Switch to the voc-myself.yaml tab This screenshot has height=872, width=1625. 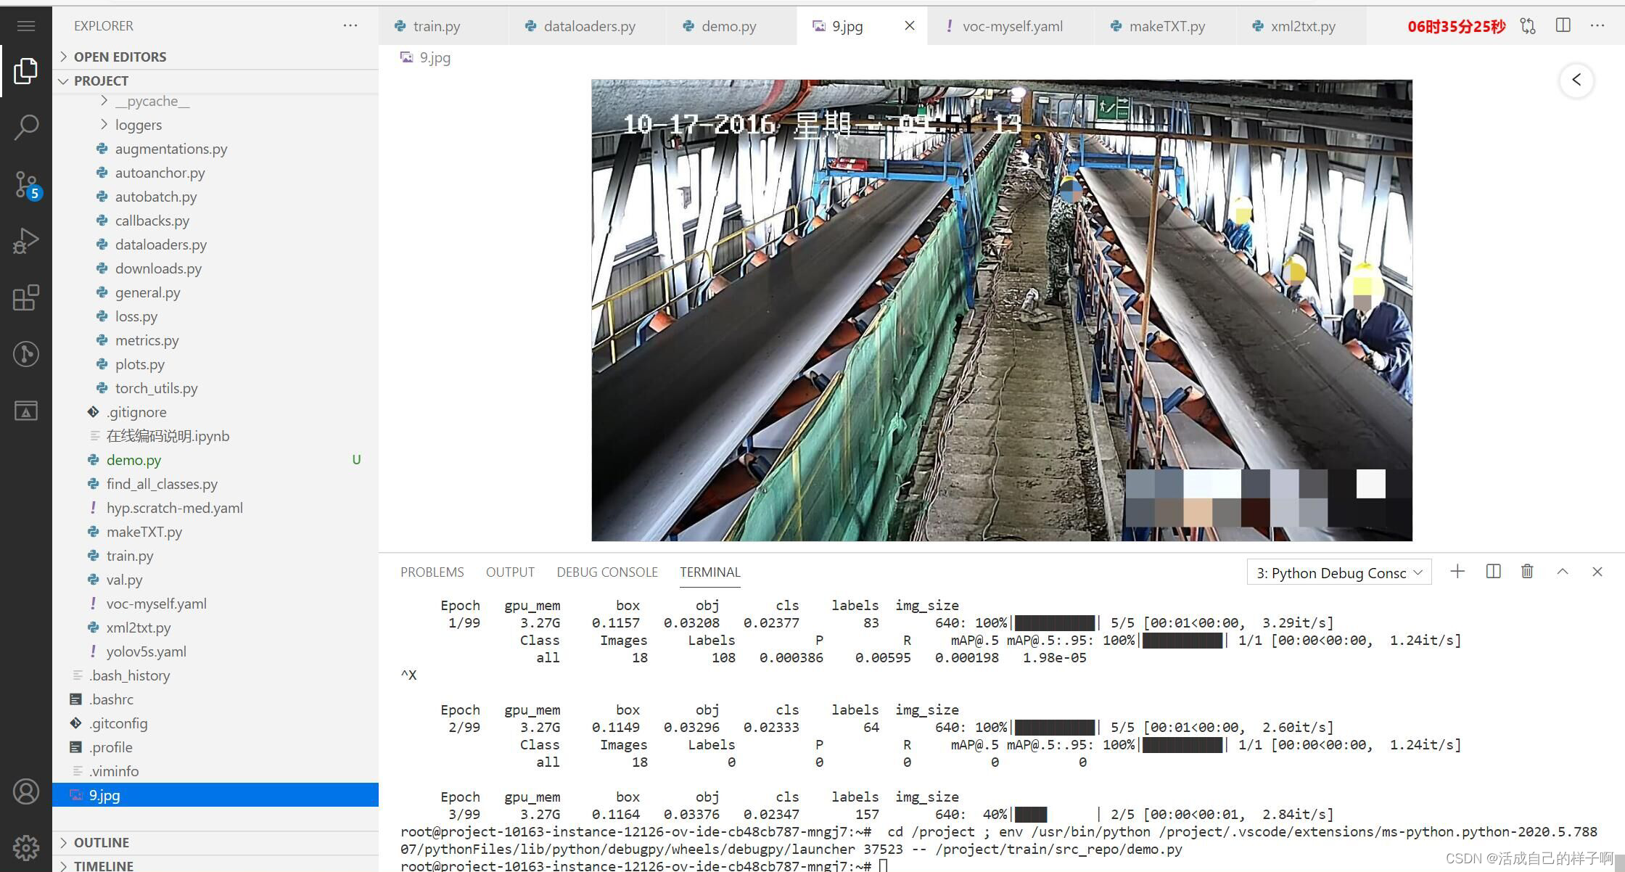[1011, 26]
